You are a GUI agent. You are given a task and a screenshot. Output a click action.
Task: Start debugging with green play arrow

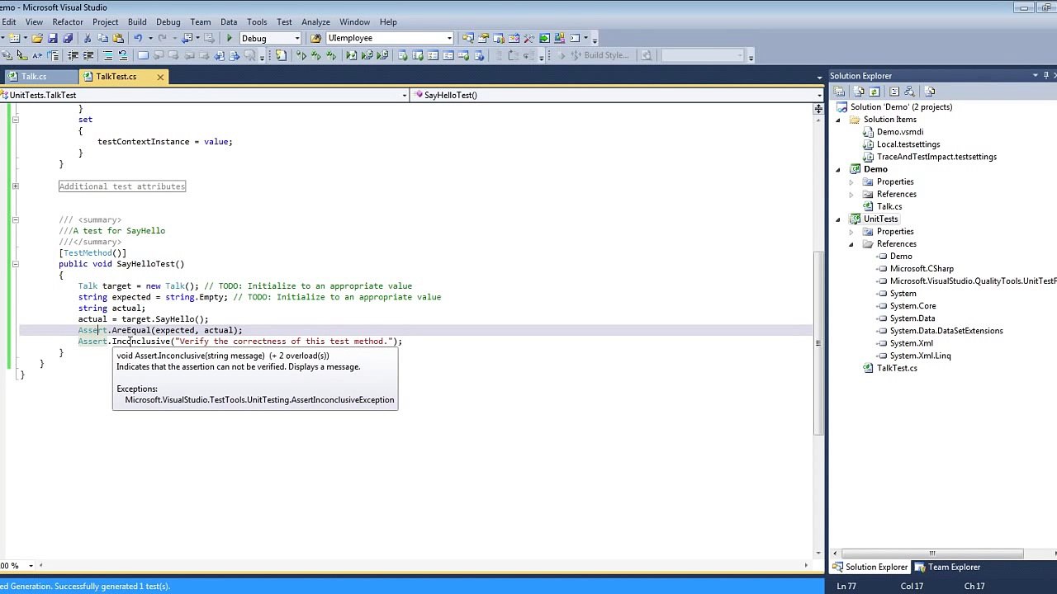(229, 38)
